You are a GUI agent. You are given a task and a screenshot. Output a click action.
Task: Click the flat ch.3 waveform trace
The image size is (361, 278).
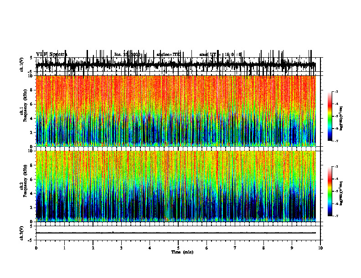coord(176,233)
